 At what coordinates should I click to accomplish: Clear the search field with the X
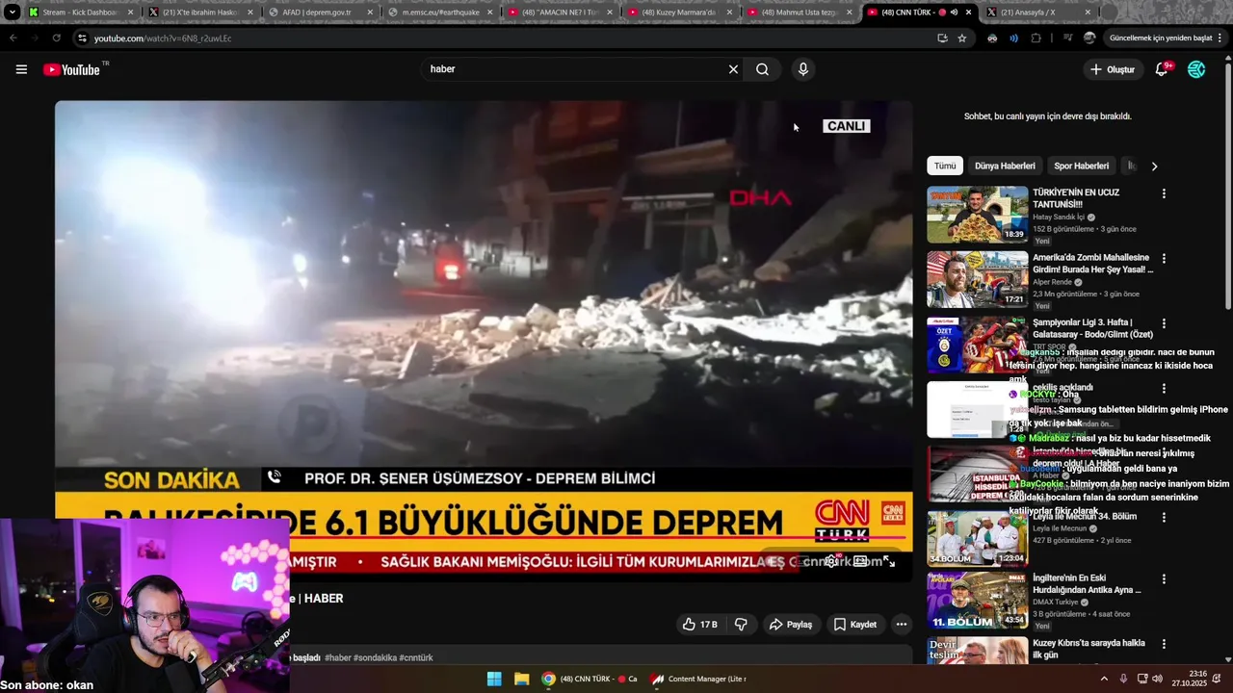click(x=733, y=69)
